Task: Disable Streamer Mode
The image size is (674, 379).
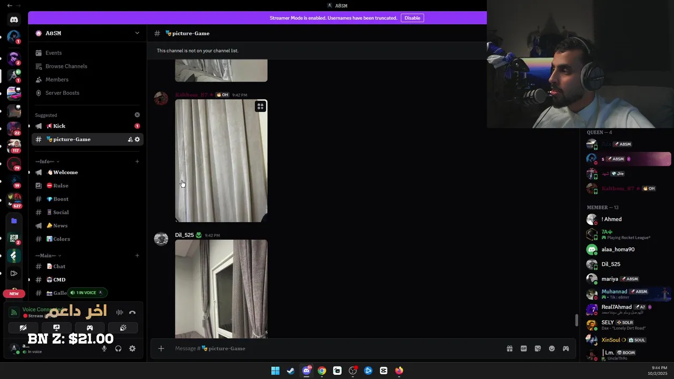Action: (x=412, y=18)
